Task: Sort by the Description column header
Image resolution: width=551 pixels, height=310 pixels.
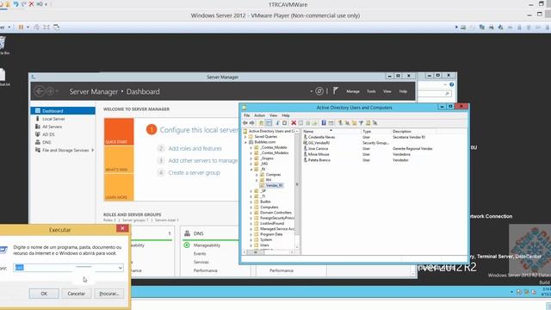Action: pyautogui.click(x=413, y=131)
